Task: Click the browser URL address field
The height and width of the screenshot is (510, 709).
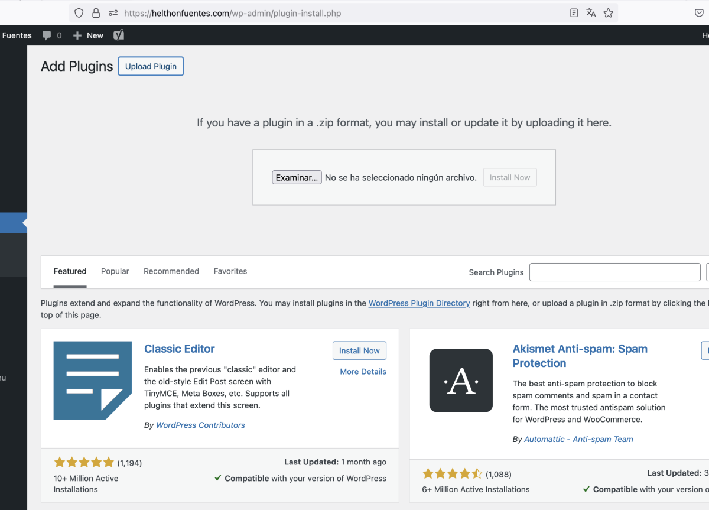Action: click(343, 13)
